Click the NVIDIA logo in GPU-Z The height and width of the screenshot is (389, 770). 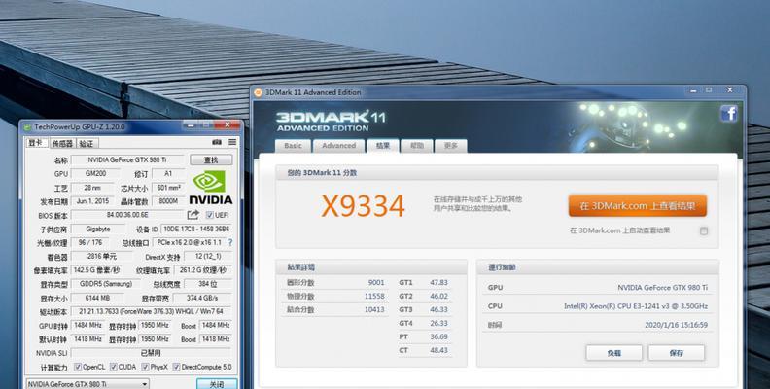(211, 187)
